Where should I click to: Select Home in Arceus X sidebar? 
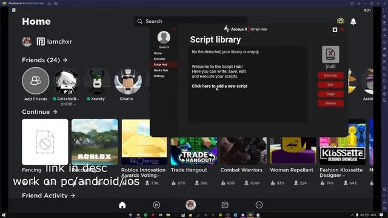click(x=158, y=53)
